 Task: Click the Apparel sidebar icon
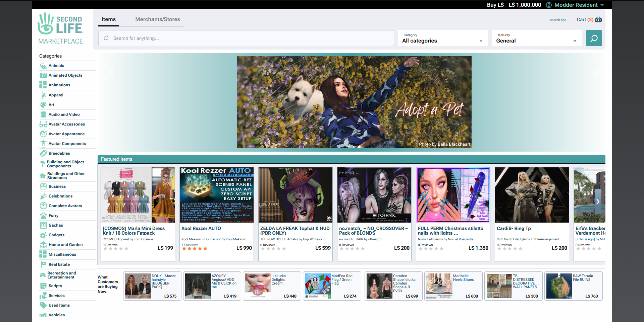(44, 95)
